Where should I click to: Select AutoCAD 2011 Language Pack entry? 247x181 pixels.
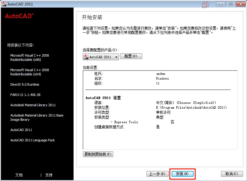point(33,140)
